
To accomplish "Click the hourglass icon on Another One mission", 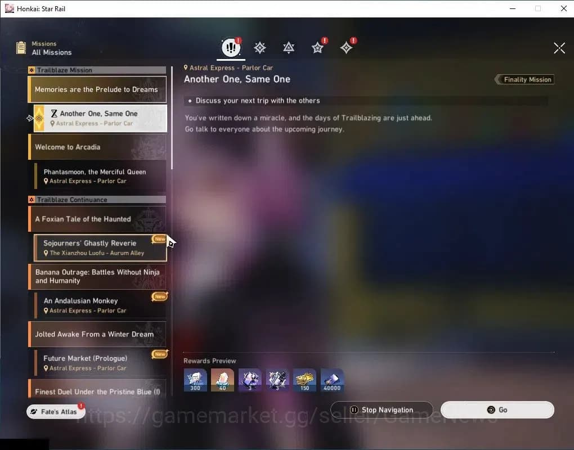I will [x=54, y=114].
